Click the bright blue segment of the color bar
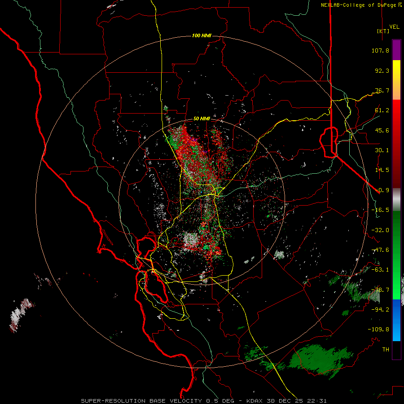404x404 pixels. pos(396,320)
